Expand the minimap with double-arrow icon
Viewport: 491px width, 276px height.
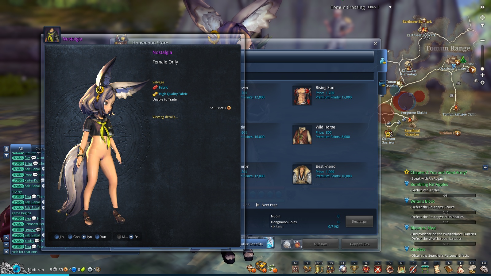[482, 7]
